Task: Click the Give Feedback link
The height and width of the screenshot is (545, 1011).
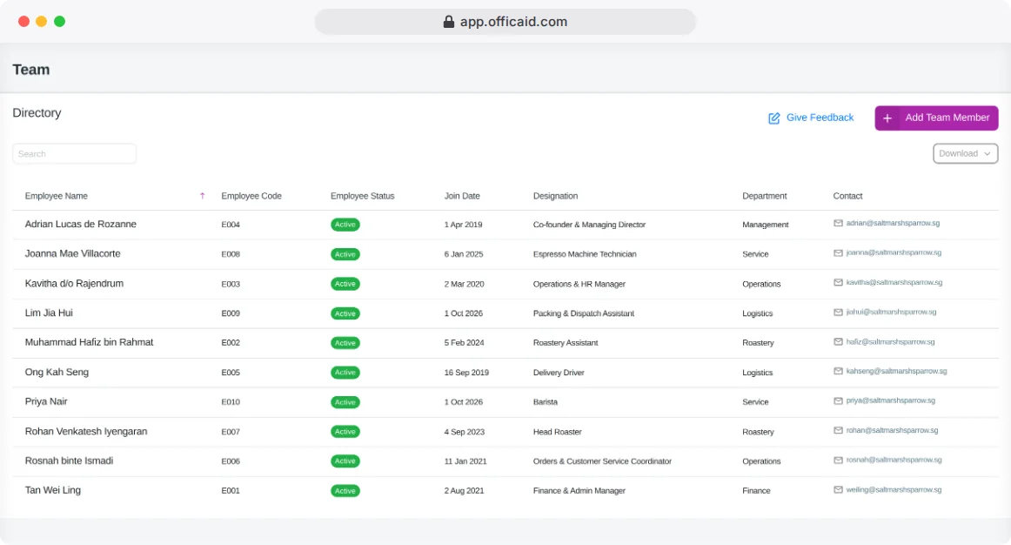Action: tap(811, 118)
